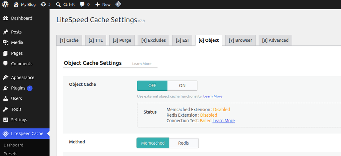Click the Settings sliders icon
This screenshot has width=341, height=156.
(x=5, y=120)
